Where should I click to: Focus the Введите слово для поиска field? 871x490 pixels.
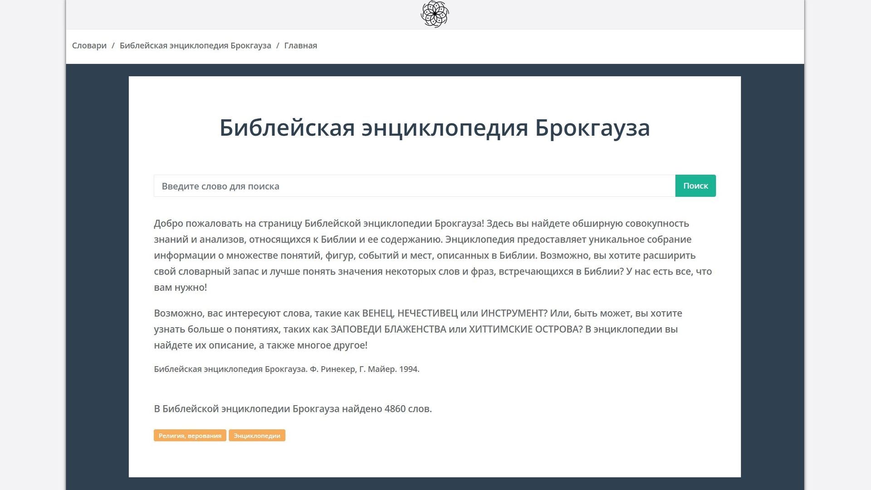click(x=415, y=186)
